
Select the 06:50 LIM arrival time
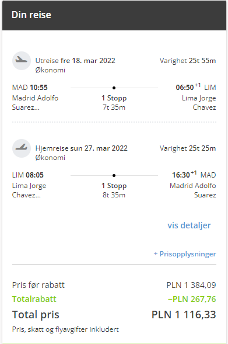point(196,87)
